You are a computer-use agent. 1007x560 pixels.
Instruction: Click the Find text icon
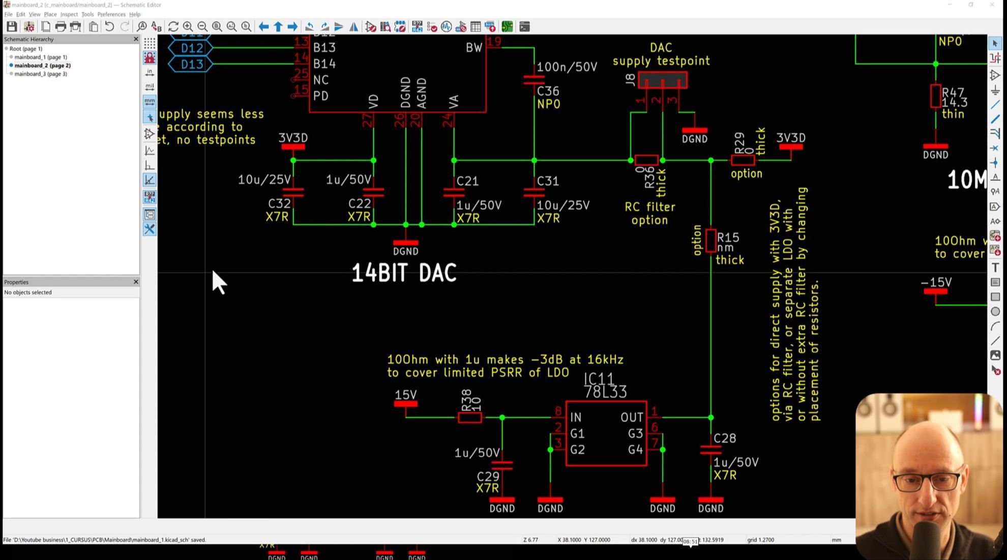click(x=142, y=26)
